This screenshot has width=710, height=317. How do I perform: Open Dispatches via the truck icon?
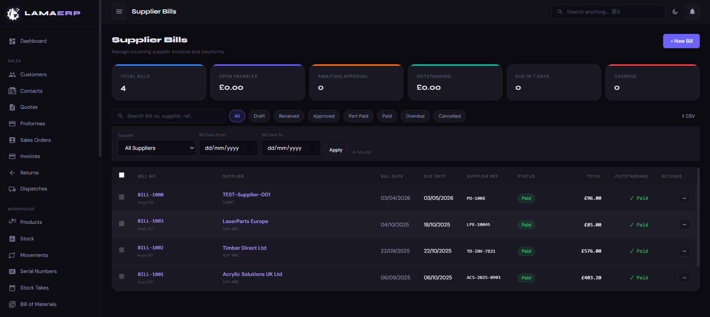[12, 189]
